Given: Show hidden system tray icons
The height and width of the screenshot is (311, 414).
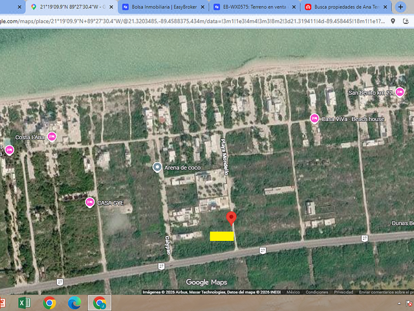Looking at the screenshot, I should (x=399, y=303).
